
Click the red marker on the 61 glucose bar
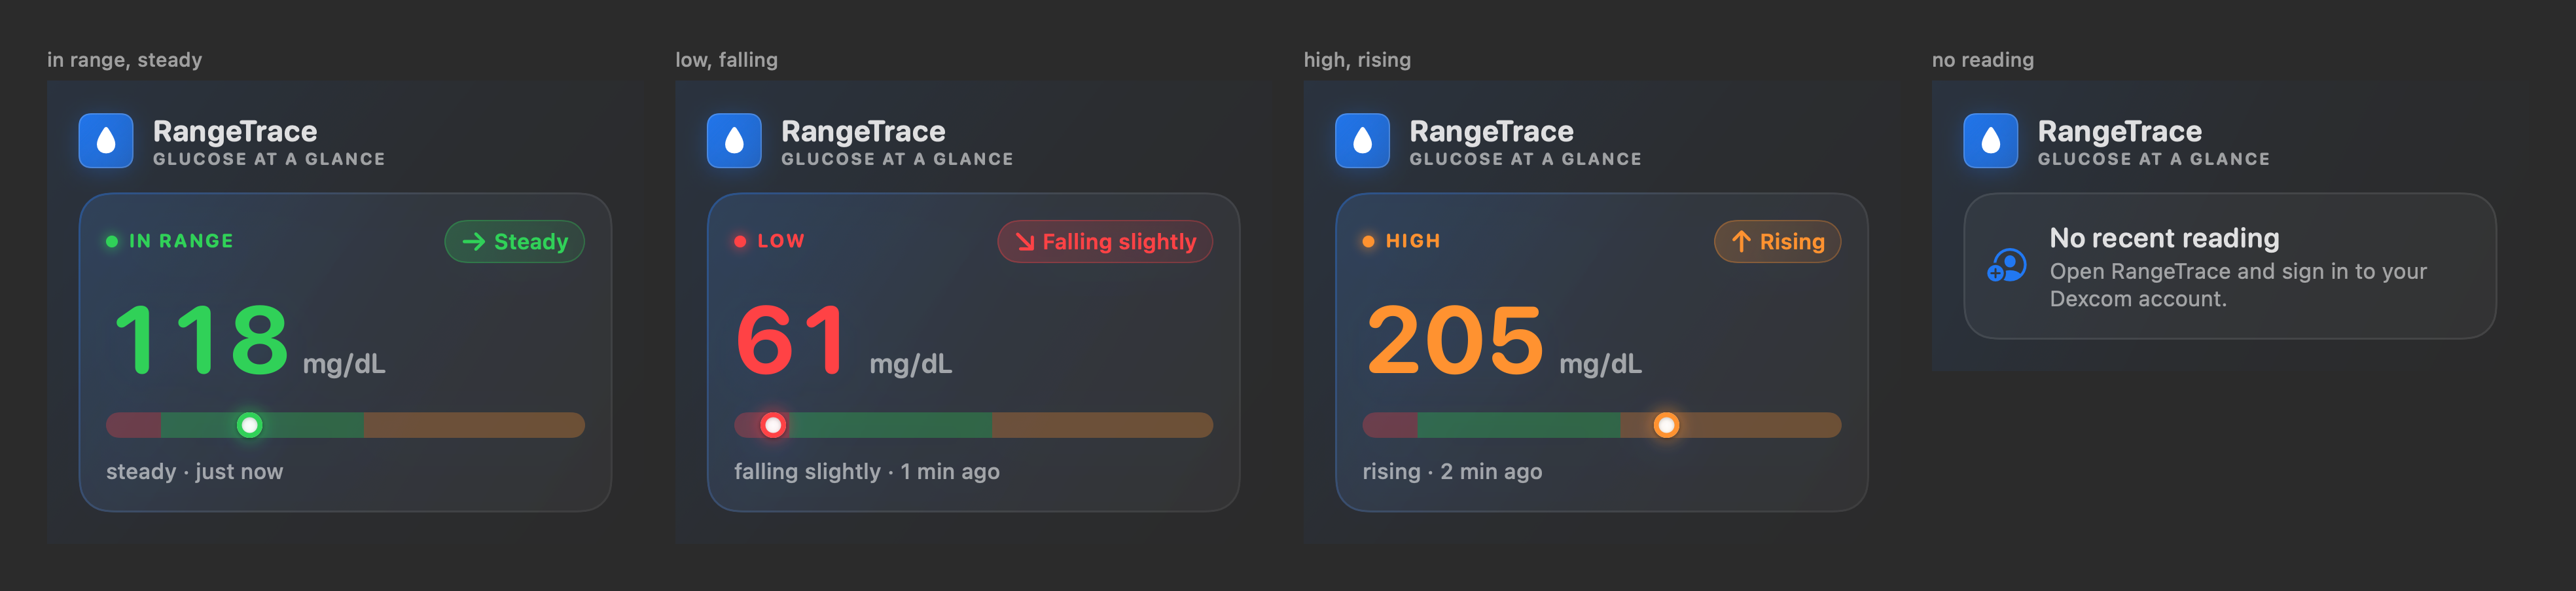pyautogui.click(x=773, y=425)
